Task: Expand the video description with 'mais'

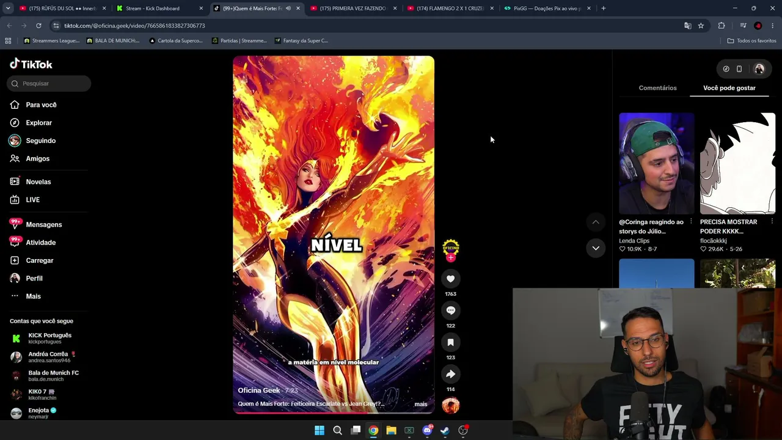Action: tap(421, 404)
